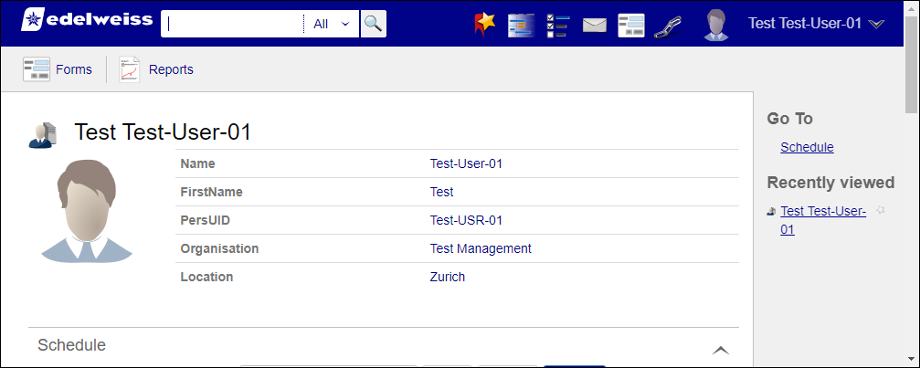Open the forms icon in top header

click(x=630, y=26)
